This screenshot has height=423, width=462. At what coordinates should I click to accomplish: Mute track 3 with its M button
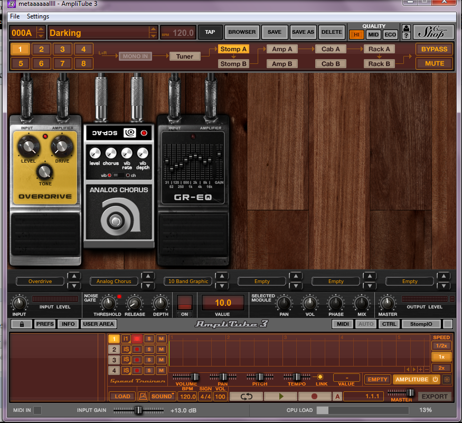click(161, 360)
